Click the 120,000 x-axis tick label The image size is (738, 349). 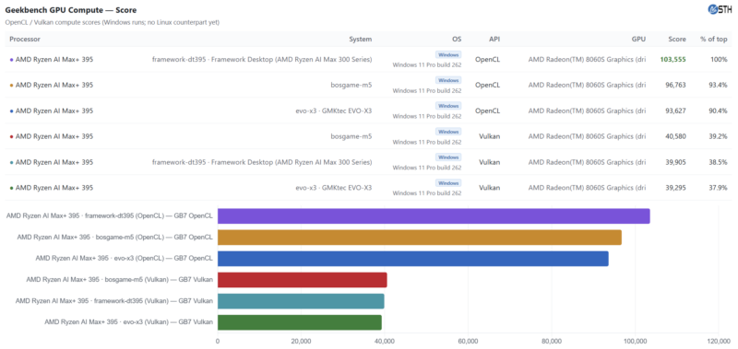(718, 342)
